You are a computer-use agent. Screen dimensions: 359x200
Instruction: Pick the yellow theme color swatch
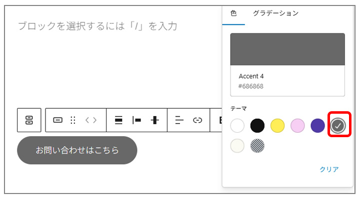(277, 126)
